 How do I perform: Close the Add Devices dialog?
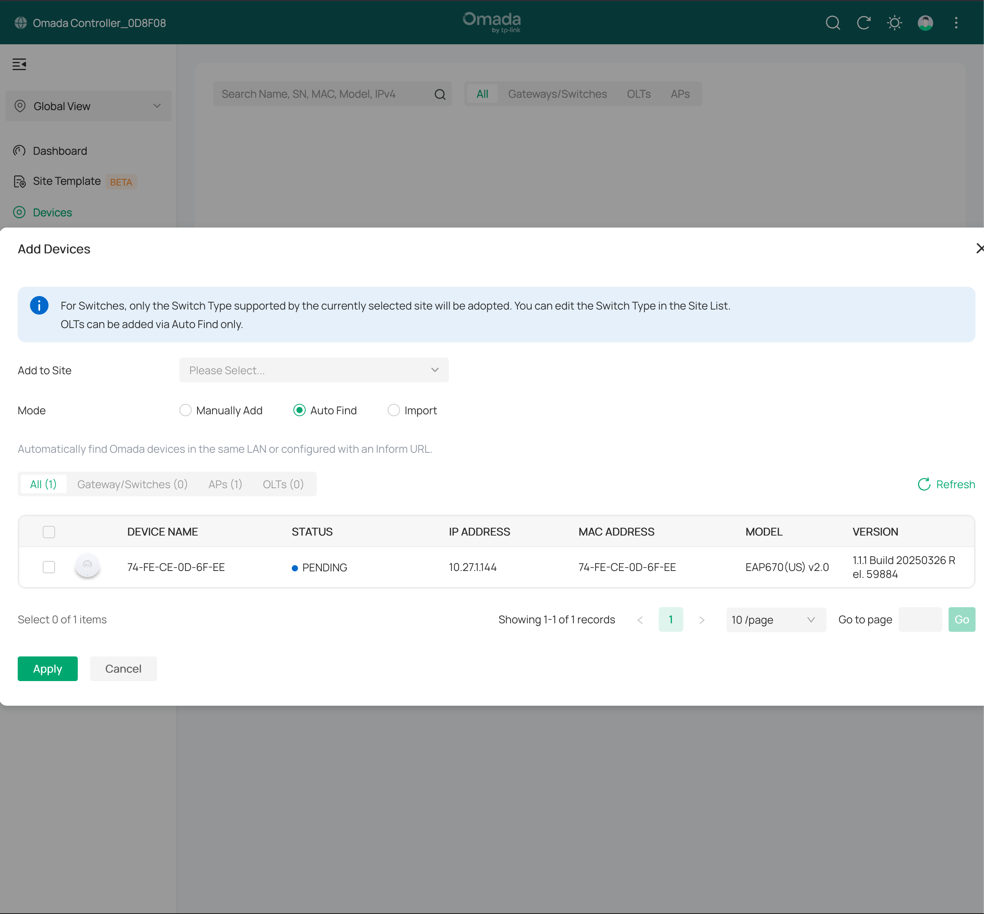pyautogui.click(x=979, y=248)
